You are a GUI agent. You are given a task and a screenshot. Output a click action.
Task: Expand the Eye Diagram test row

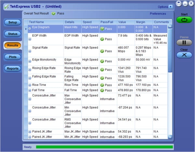pos(30,29)
